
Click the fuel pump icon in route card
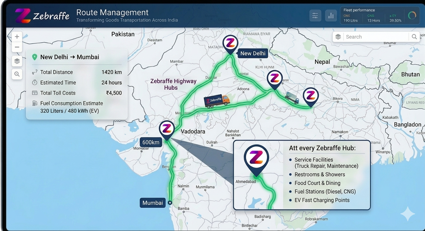pyautogui.click(x=34, y=103)
